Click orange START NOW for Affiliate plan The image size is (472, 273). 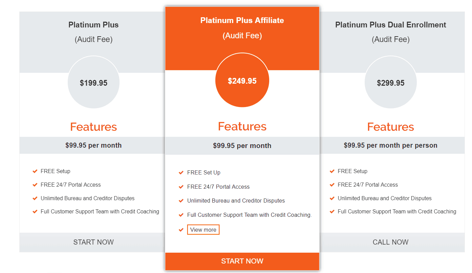click(242, 261)
